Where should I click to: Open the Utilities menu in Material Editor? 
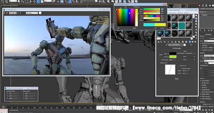[x=186, y=13]
